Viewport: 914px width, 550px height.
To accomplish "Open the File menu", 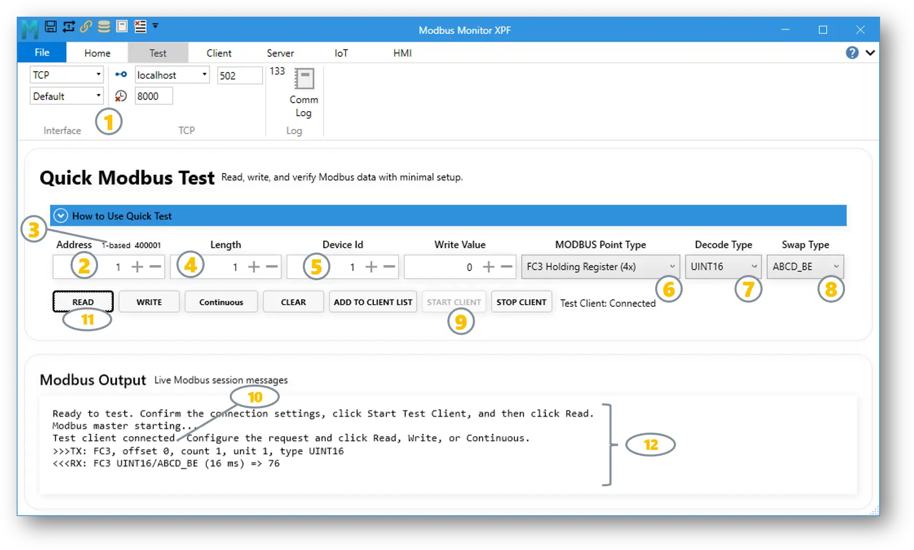I will click(42, 53).
